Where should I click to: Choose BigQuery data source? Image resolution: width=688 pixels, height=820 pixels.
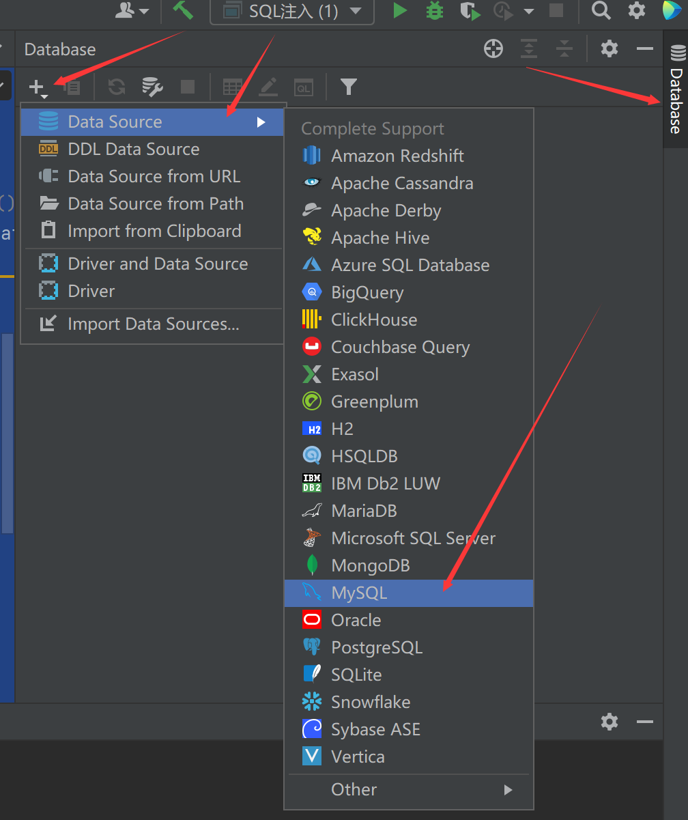[409, 293]
